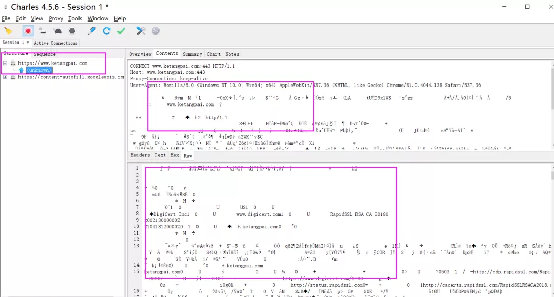The height and width of the screenshot is (297, 554).
Task: Open the Notes tab
Action: (x=232, y=54)
